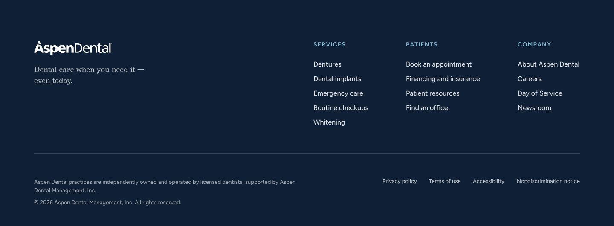Open About Aspen Dental page
614x226 pixels.
pos(548,64)
